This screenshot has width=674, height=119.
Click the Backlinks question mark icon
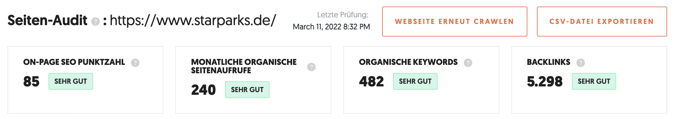pos(581,63)
